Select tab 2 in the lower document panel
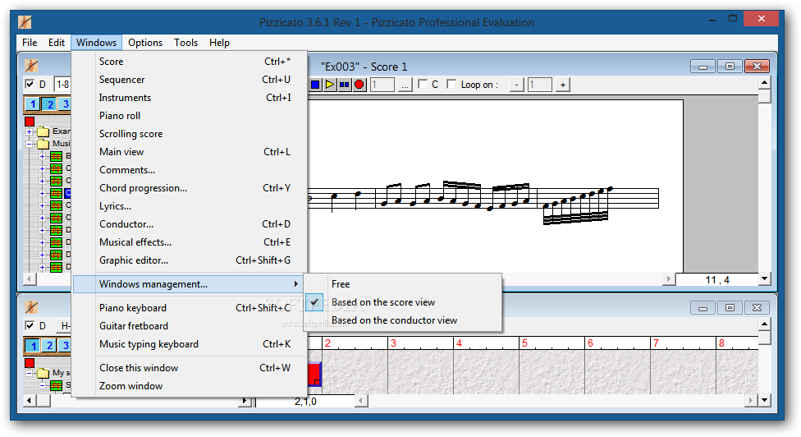Viewport: 801px width, 437px height. click(x=49, y=346)
